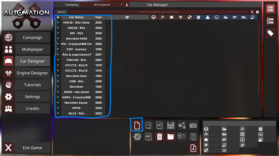Open search settings gear icon
Screen dimensions: 279x156
pyautogui.click(x=258, y=12)
